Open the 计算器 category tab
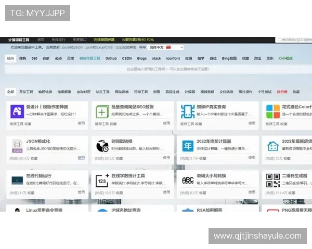312x249 pixels. pyautogui.click(x=190, y=92)
